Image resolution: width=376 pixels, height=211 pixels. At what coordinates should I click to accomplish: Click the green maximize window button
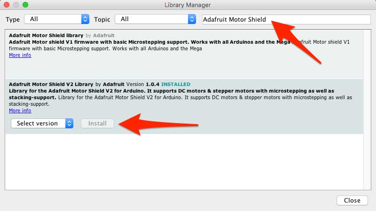[25, 5]
